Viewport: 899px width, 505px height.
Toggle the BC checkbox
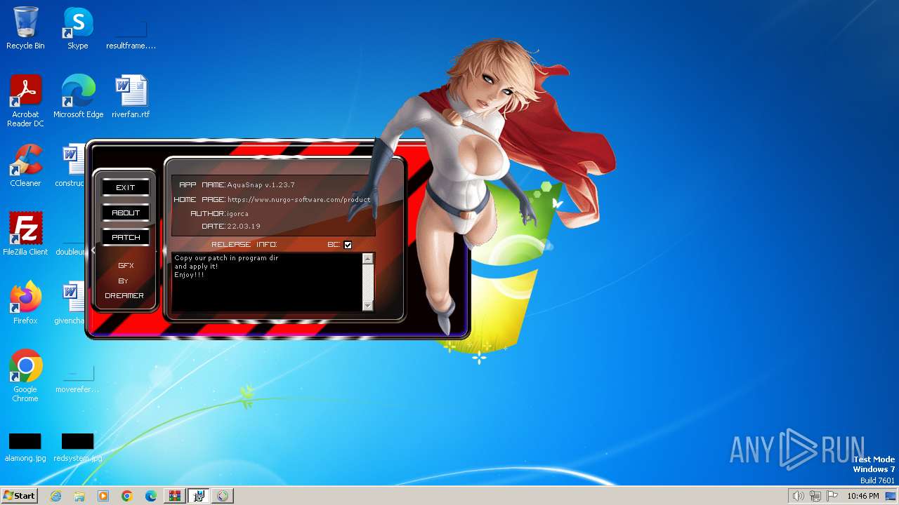point(348,245)
